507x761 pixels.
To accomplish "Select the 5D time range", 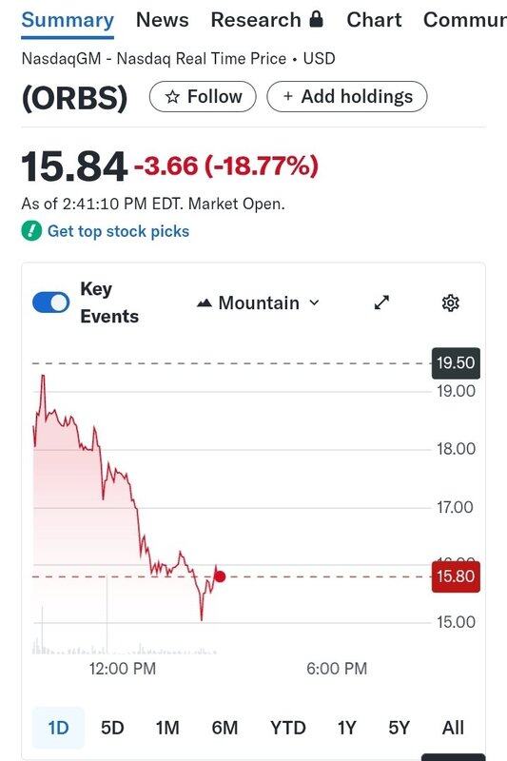I will pyautogui.click(x=112, y=728).
